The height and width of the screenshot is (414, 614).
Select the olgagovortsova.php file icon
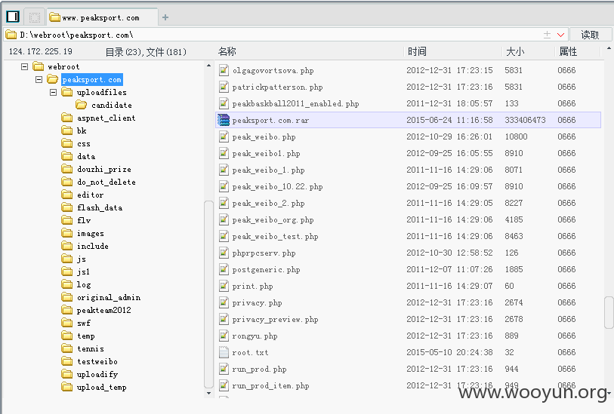[x=224, y=70]
